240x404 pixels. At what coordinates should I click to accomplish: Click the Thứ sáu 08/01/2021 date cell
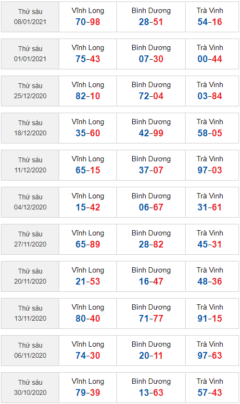(30, 17)
